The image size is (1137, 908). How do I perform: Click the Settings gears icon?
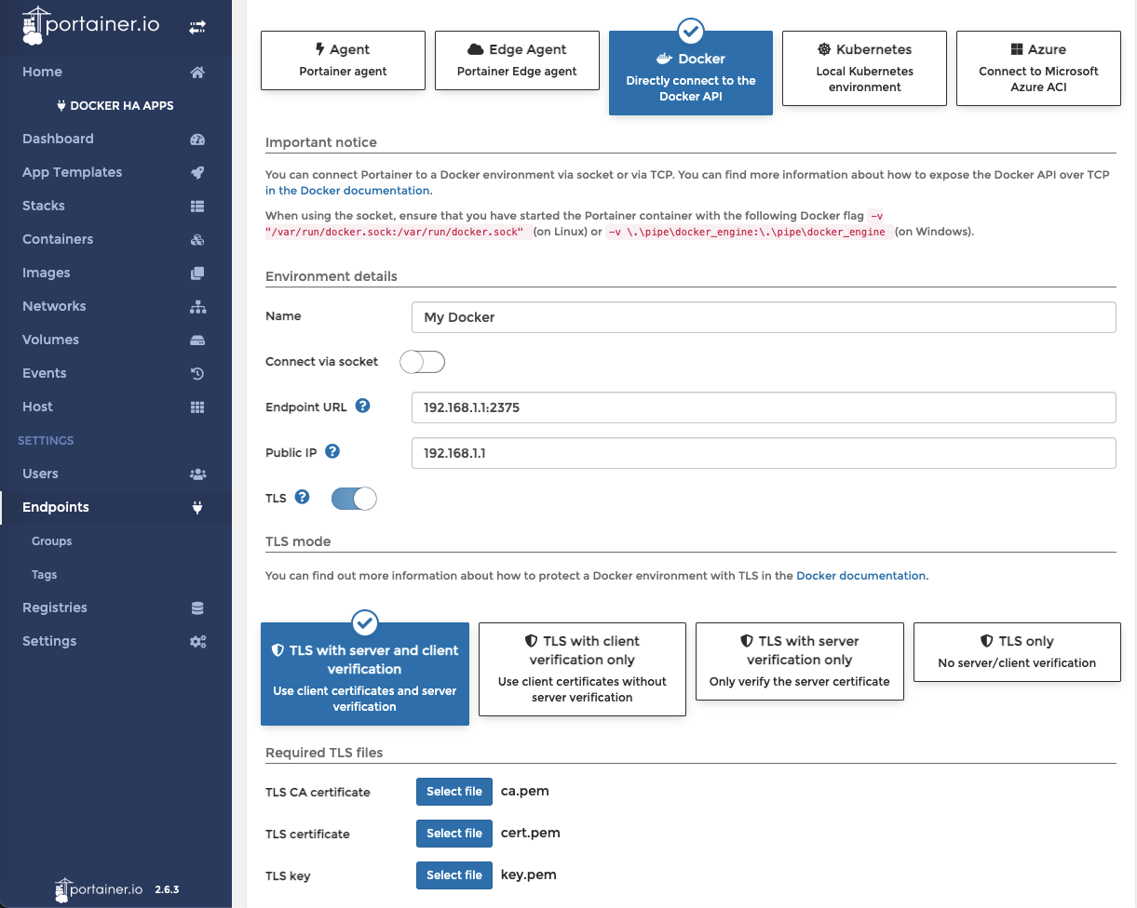pyautogui.click(x=196, y=642)
